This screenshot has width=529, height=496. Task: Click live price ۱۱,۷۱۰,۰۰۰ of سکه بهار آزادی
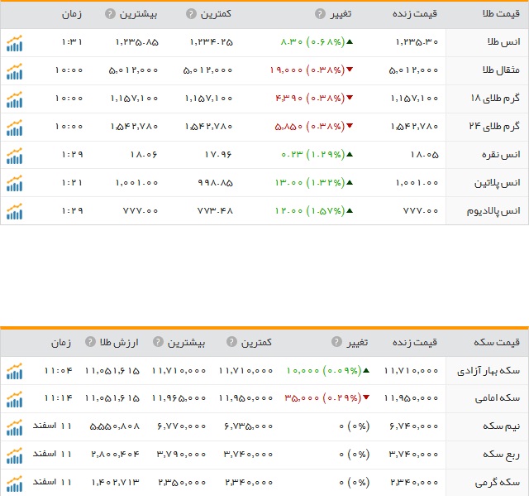(411, 371)
